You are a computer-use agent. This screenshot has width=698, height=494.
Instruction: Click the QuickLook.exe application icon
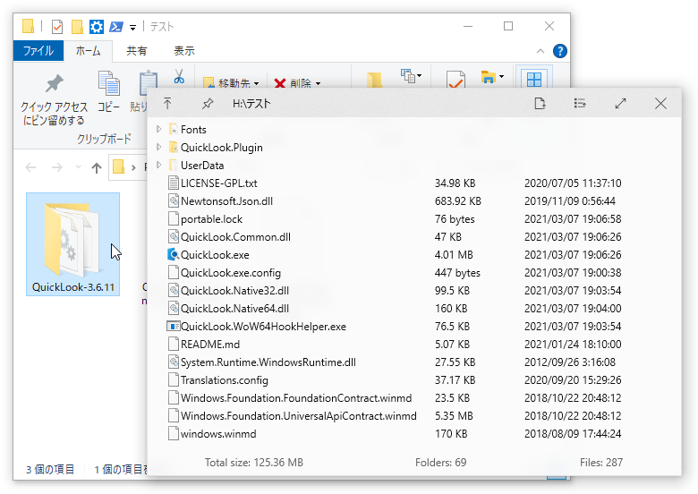pos(174,254)
